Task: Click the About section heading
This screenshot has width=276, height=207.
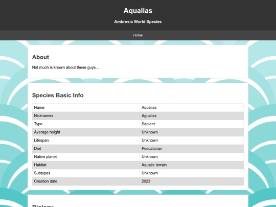Action: (x=40, y=57)
